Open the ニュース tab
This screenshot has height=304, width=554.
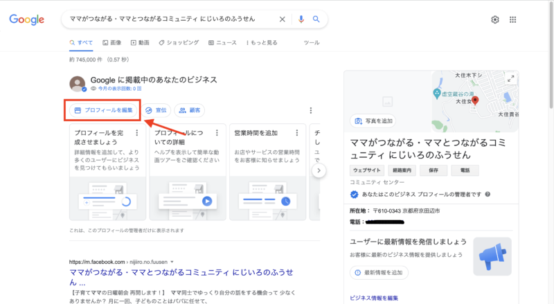[222, 42]
